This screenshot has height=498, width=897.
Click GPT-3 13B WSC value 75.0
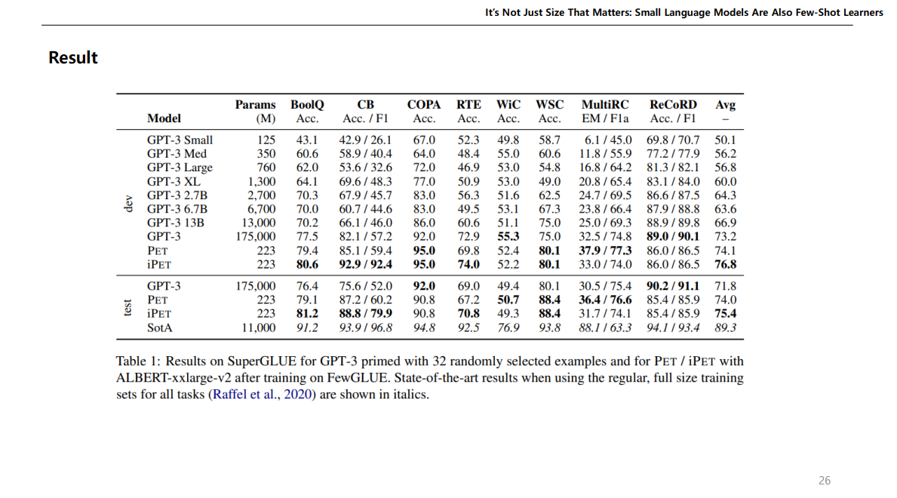(549, 223)
